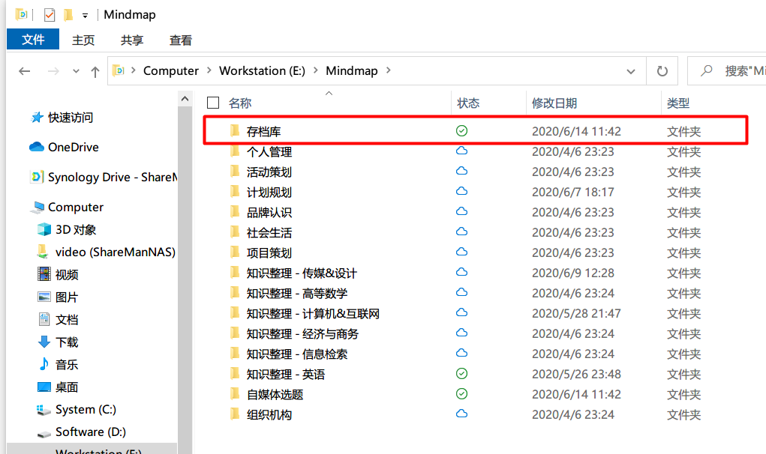Select the 知识整理 - 信息检索 folder

(297, 354)
